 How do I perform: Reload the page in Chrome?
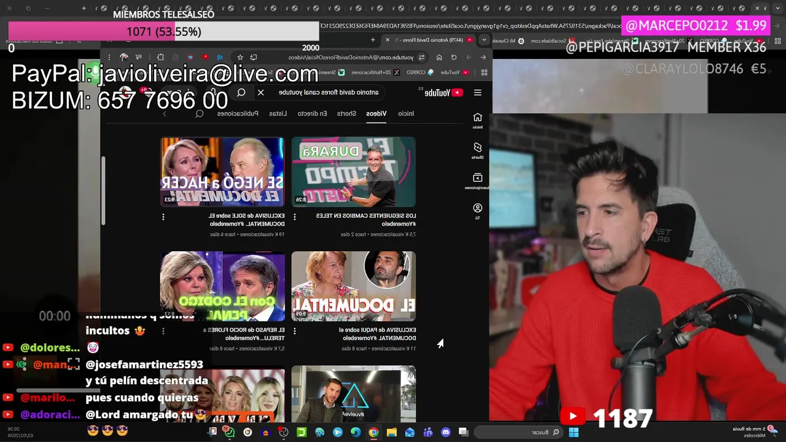point(454,57)
